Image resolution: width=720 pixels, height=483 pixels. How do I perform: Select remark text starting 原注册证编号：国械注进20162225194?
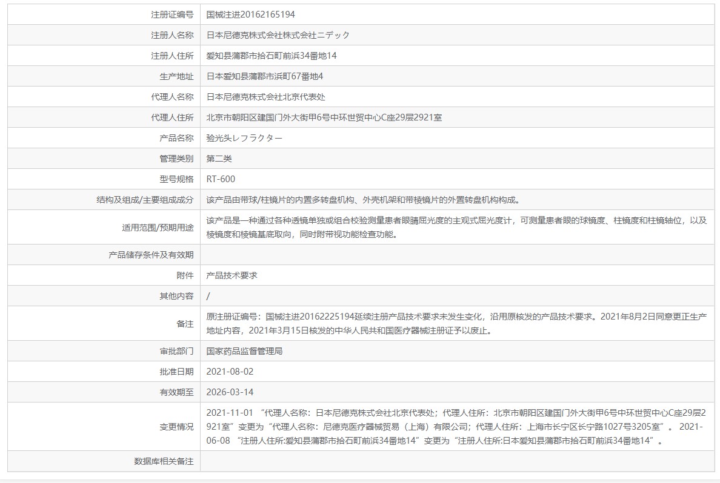(456, 324)
